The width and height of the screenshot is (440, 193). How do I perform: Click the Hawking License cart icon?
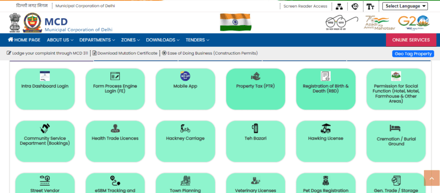326,128
